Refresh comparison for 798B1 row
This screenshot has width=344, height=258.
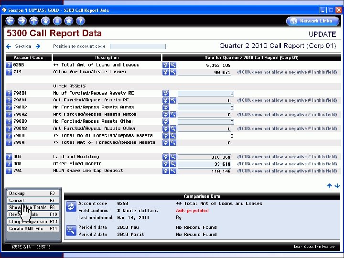[166, 94]
